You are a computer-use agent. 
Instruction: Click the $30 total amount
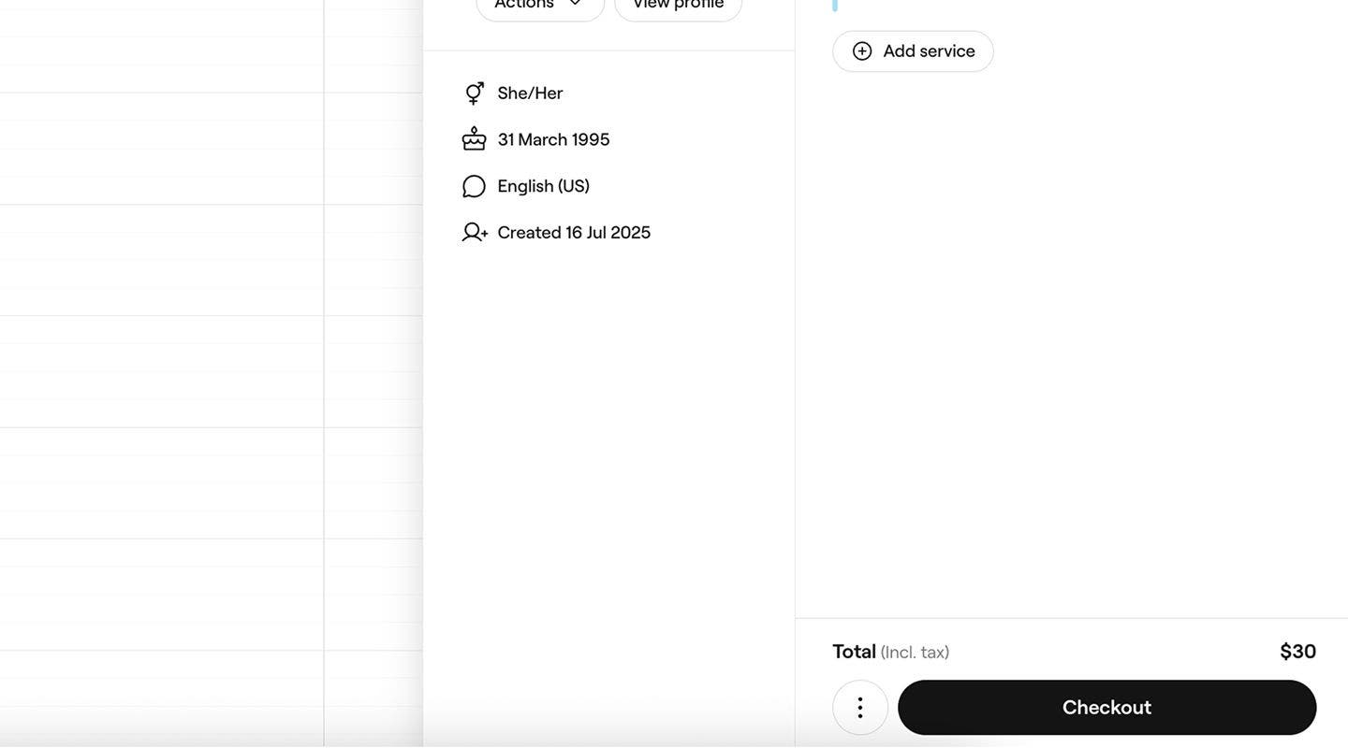pyautogui.click(x=1297, y=652)
